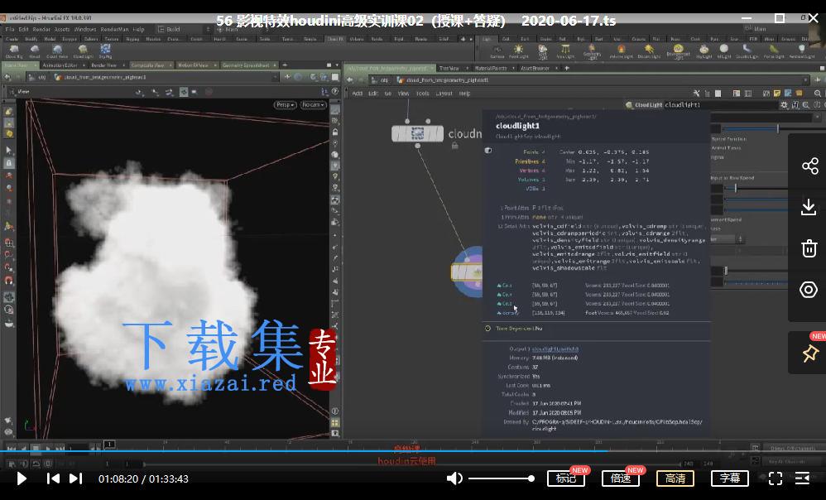Add a Camera from the shelf

pyautogui.click(x=497, y=51)
